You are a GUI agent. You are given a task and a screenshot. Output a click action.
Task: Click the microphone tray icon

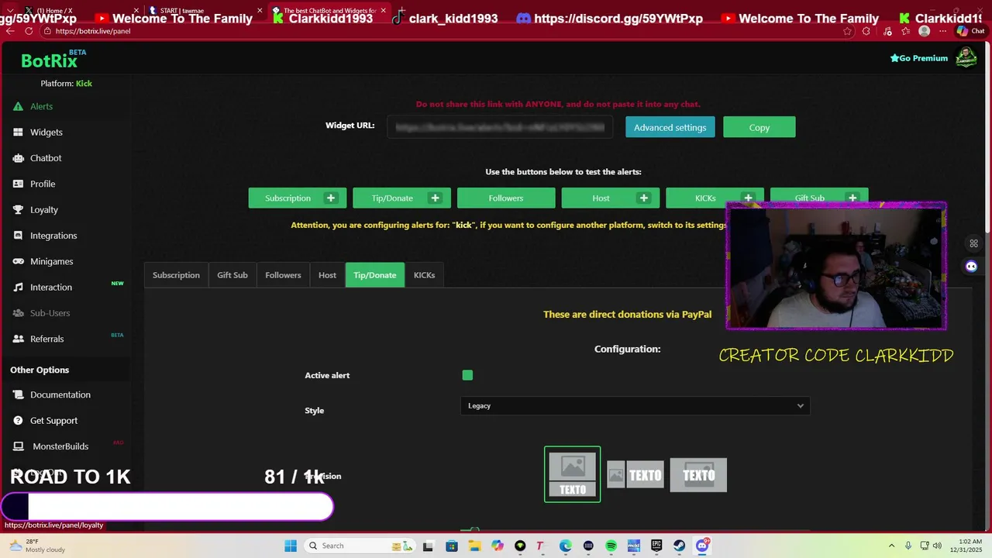(x=908, y=546)
